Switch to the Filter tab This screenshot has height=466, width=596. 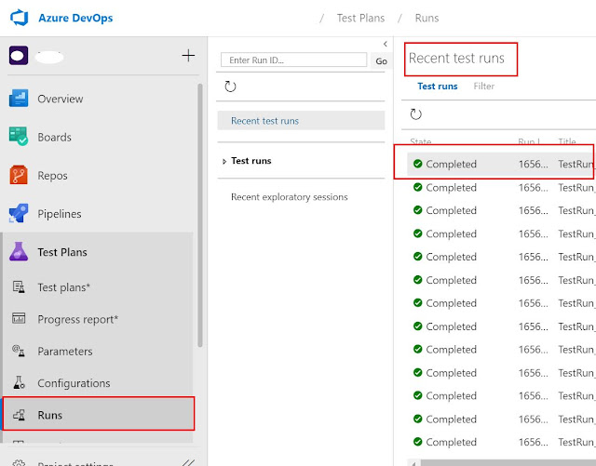pos(484,87)
